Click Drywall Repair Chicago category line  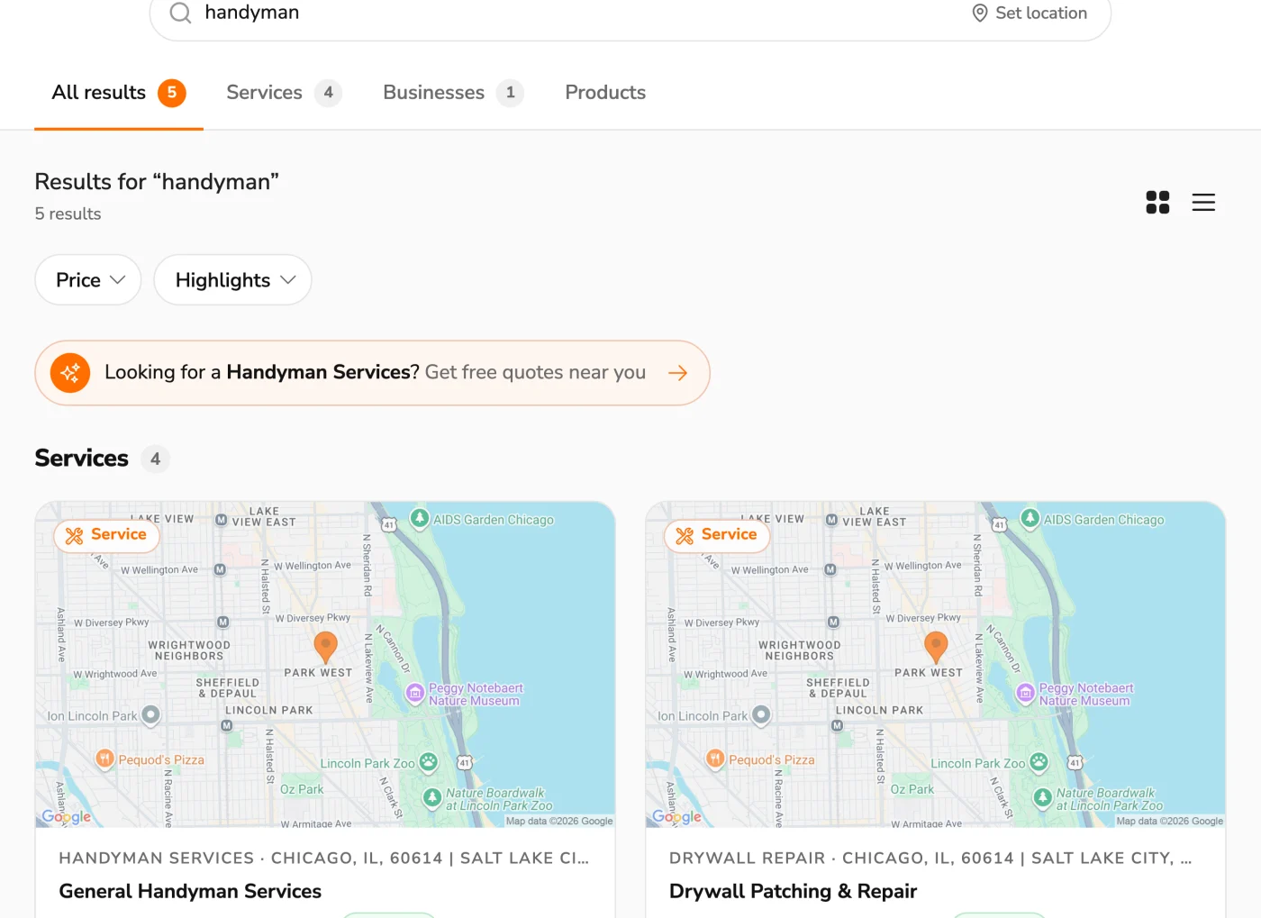(930, 859)
